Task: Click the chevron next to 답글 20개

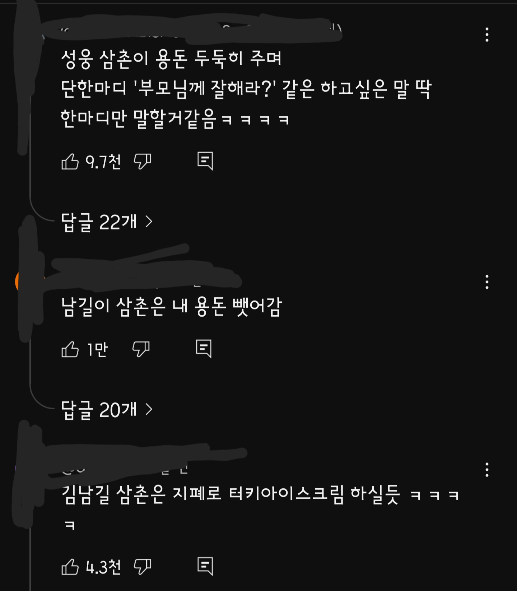Action: point(149,409)
